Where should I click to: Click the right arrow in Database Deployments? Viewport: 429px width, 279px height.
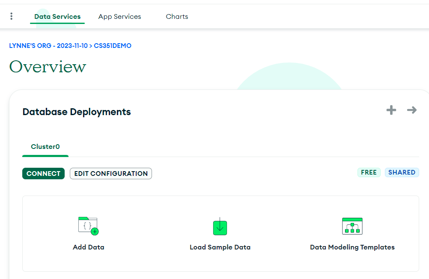[x=411, y=110]
